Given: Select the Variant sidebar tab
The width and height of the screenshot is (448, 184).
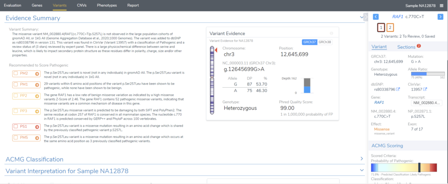Looking at the screenshot, I should click(x=379, y=47).
